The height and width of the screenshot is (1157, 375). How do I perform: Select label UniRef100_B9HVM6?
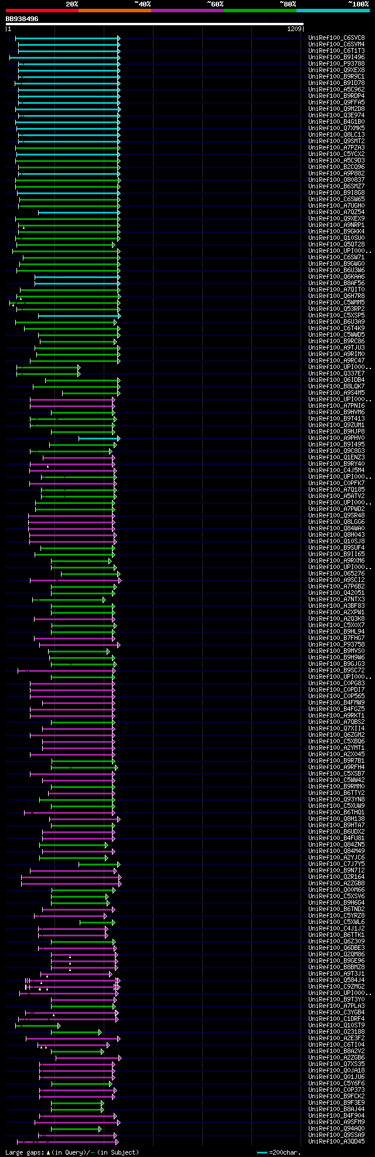(x=336, y=412)
